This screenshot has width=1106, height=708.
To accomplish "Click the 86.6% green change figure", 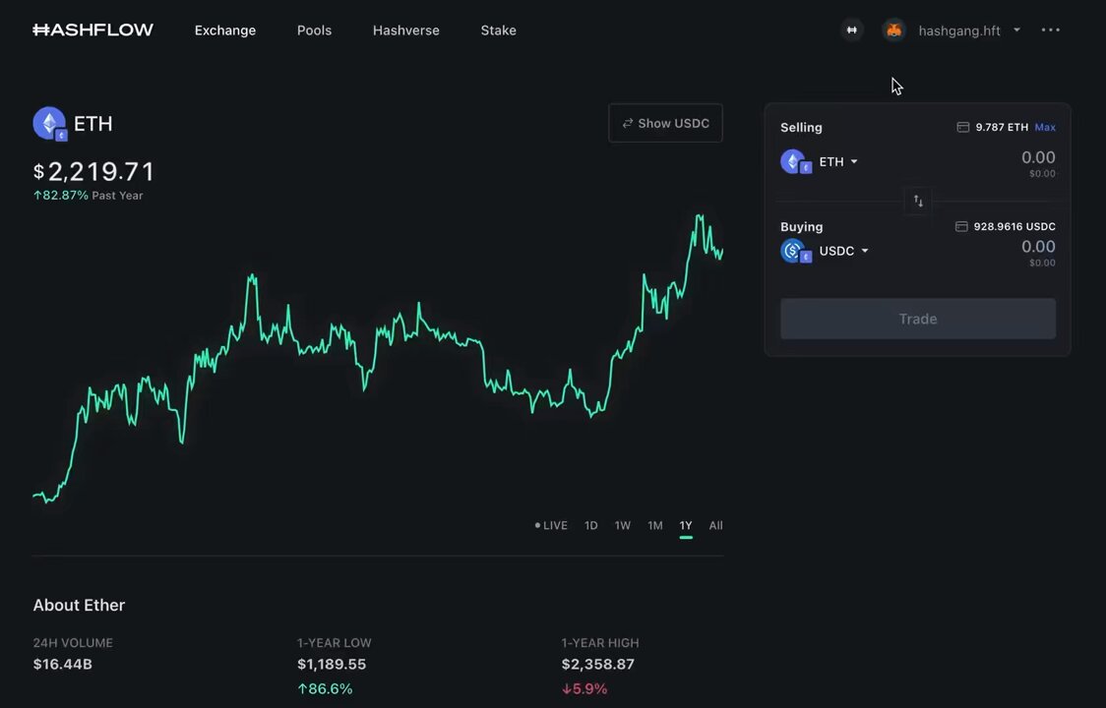I will [325, 689].
